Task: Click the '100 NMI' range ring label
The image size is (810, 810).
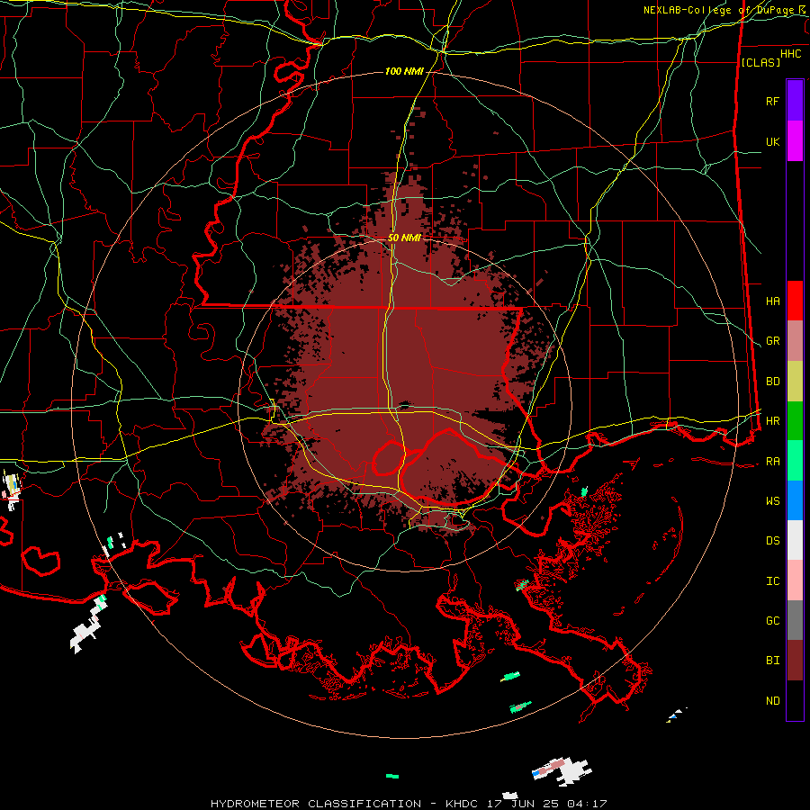Action: (404, 71)
